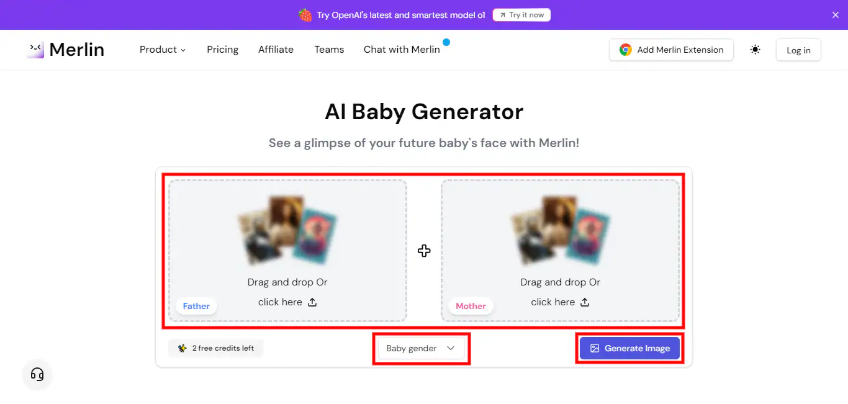
Task: Click the strawberry icon in banner
Action: pyautogui.click(x=305, y=15)
